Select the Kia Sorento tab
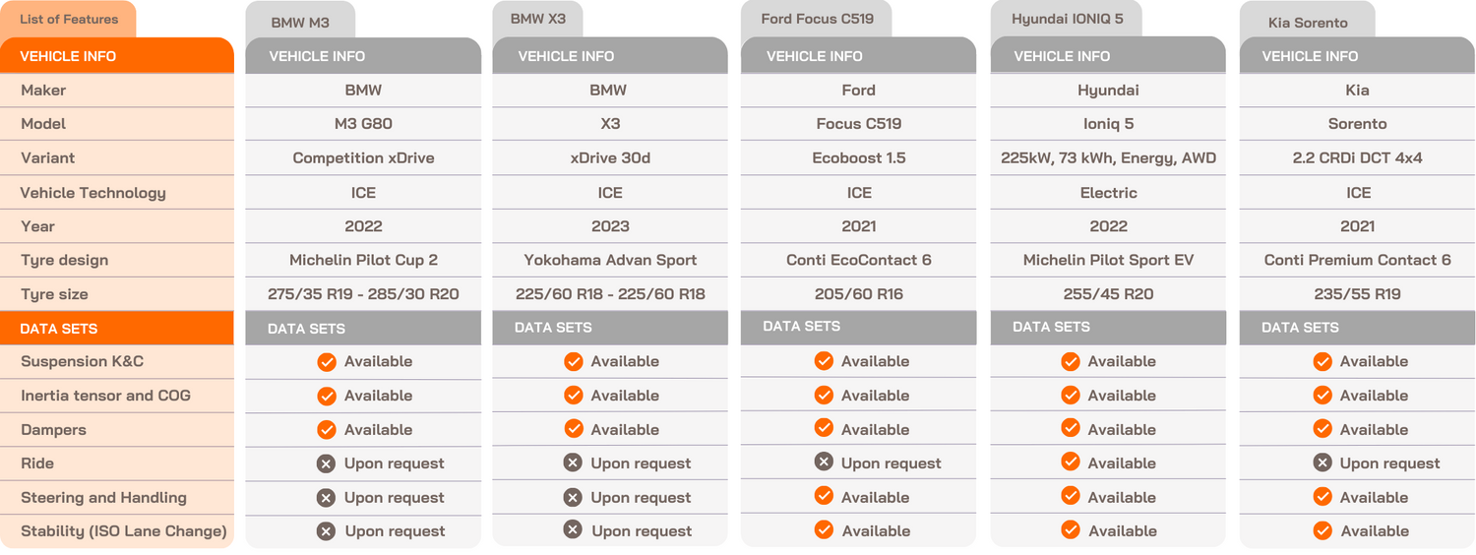This screenshot has height=555, width=1476. pyautogui.click(x=1308, y=23)
